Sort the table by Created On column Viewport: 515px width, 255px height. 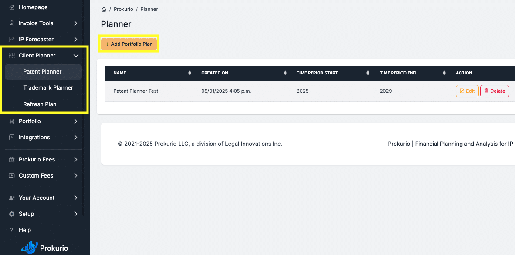[285, 73]
